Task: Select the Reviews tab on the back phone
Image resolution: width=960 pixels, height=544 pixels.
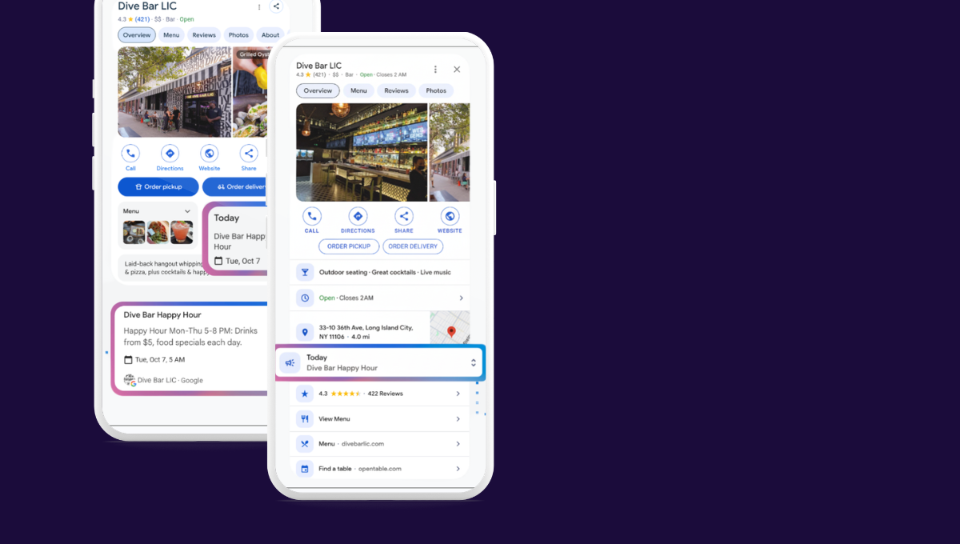Action: [x=204, y=35]
